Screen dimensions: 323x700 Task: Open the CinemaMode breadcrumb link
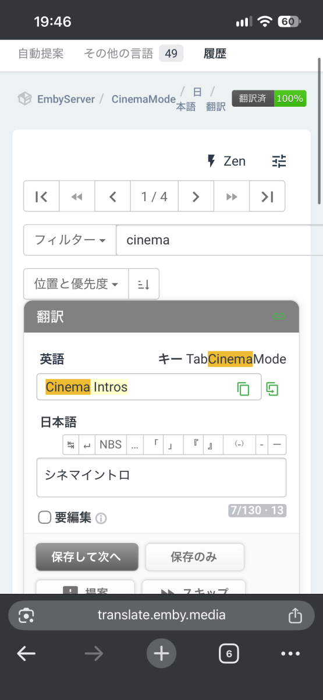coord(144,99)
